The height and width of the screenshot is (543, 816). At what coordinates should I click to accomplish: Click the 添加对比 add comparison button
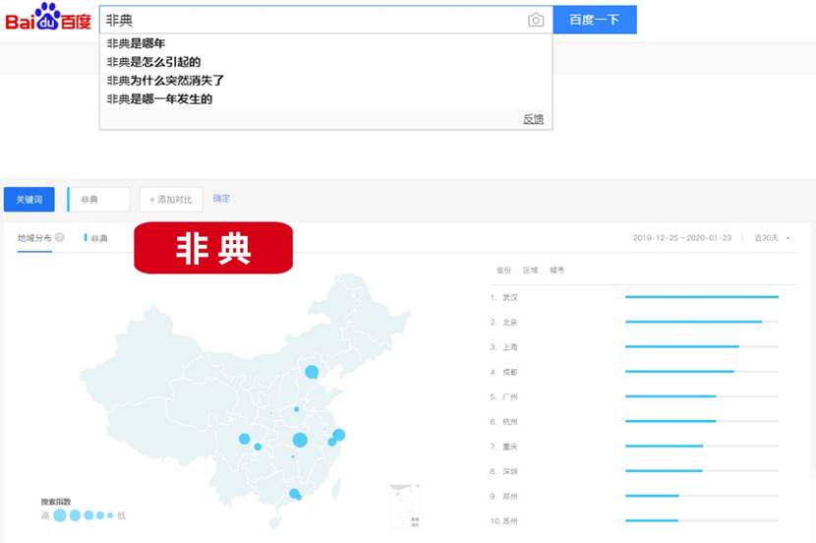[171, 200]
